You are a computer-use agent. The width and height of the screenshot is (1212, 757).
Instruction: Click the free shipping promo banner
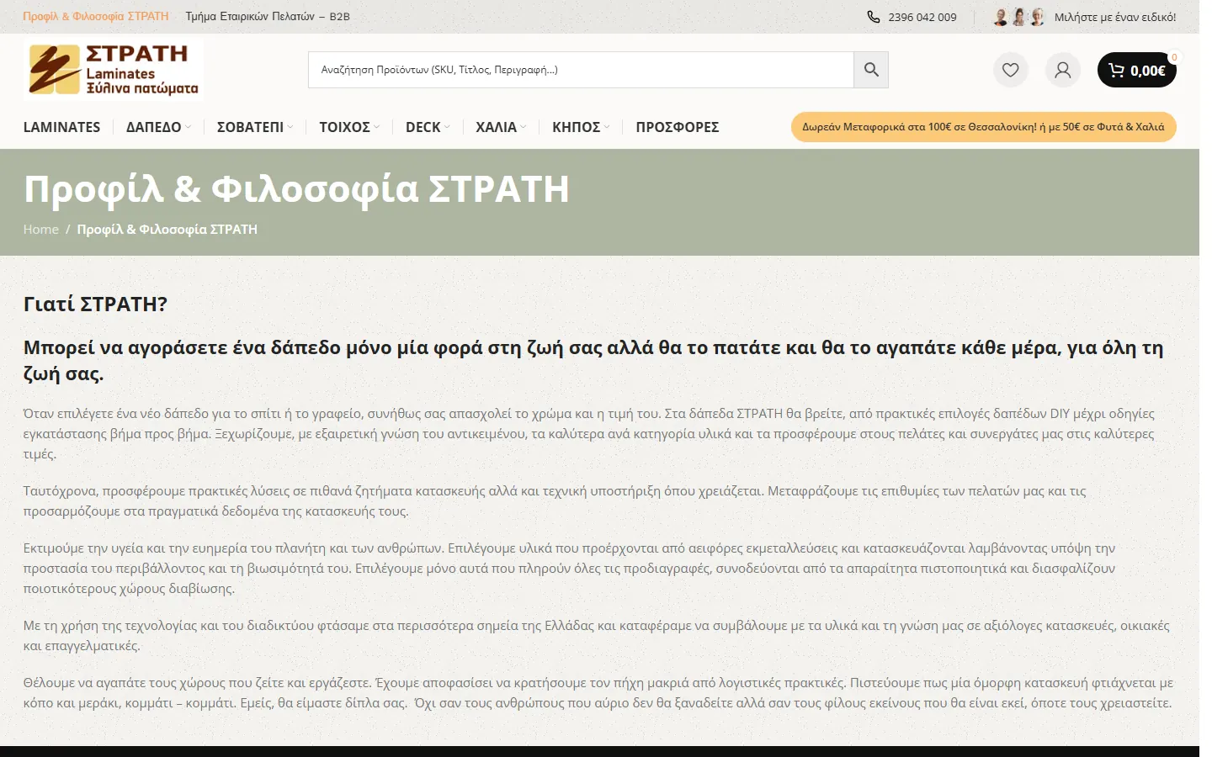pyautogui.click(x=984, y=127)
